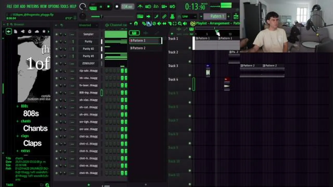
Task: Click the green arrow auto-scroll icon
Action: coord(148,16)
